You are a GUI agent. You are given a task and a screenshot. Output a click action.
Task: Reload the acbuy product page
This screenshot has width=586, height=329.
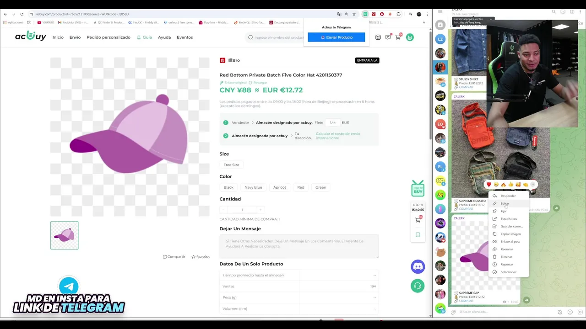(22, 14)
